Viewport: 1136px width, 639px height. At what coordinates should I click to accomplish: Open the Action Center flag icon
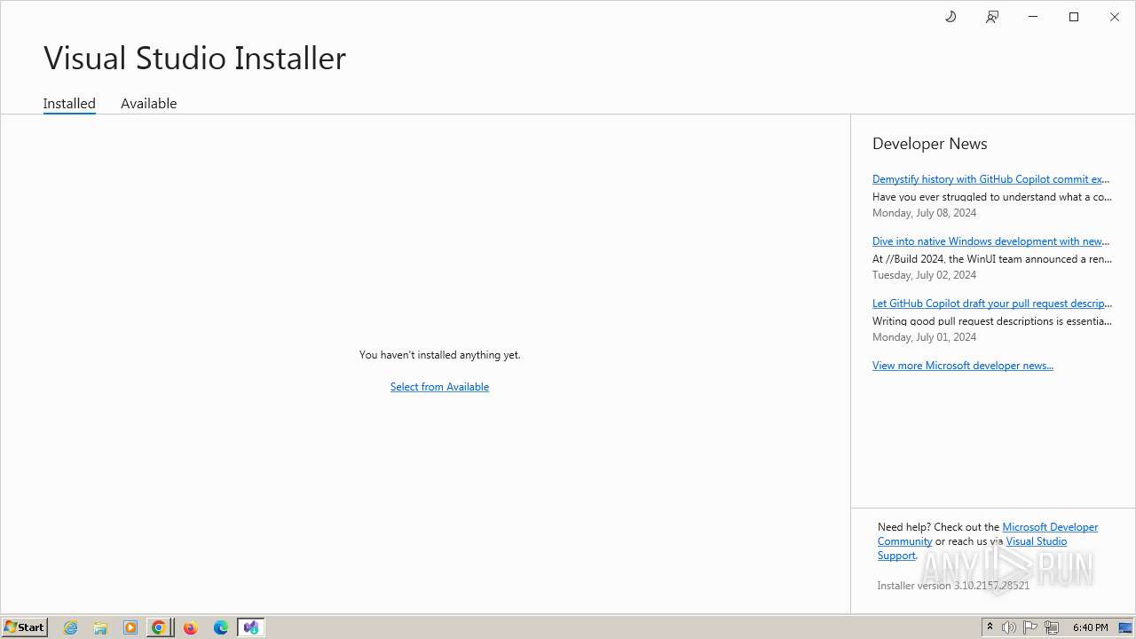[1030, 627]
